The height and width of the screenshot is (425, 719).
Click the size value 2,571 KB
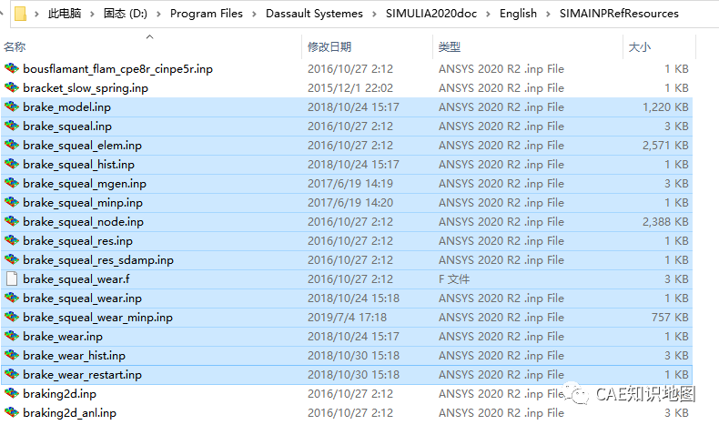tap(665, 146)
